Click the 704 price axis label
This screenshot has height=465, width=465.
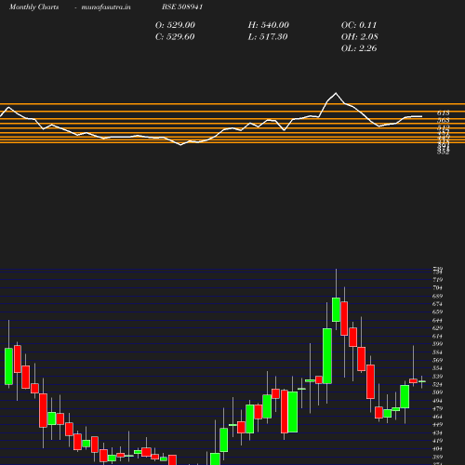[x=437, y=287]
